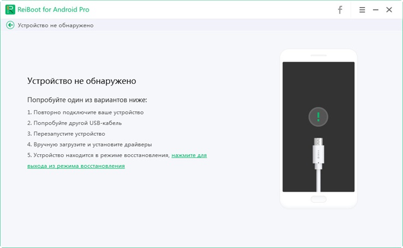Click the green back arrow icon
The width and height of the screenshot is (403, 248).
coord(10,25)
